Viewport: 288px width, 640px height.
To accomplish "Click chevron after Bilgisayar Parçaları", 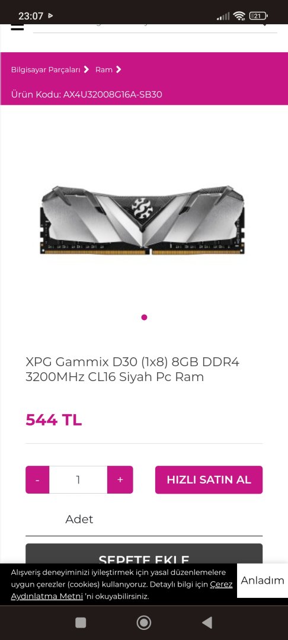I will point(86,69).
